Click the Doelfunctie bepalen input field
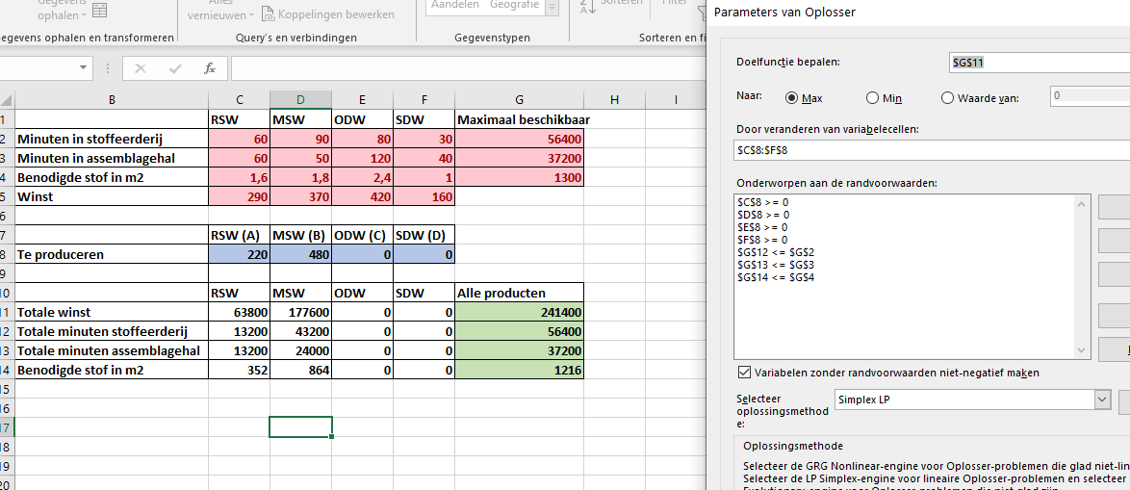Screen dimensions: 1130x490 (x=1040, y=63)
